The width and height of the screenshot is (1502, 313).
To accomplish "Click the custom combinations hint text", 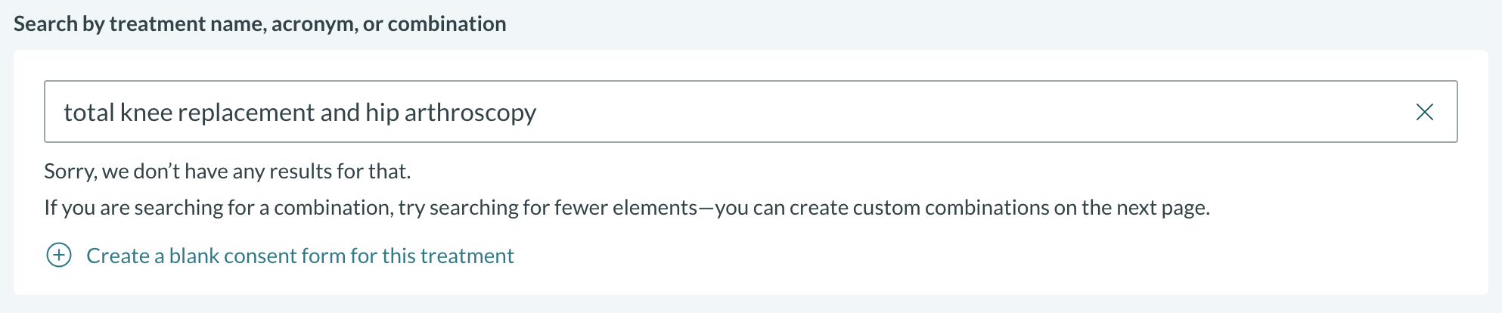I will pyautogui.click(x=626, y=208).
